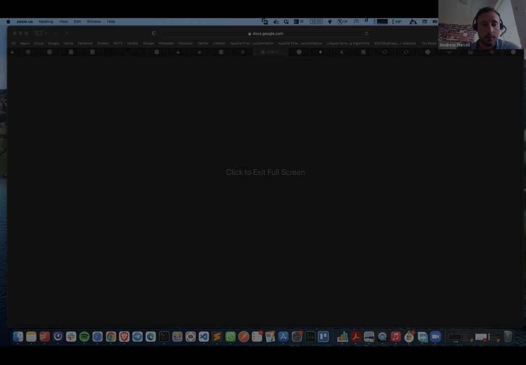This screenshot has height=365, width=526.
Task: Click Andrew Purcell's video thumbnail
Action: coord(481,24)
